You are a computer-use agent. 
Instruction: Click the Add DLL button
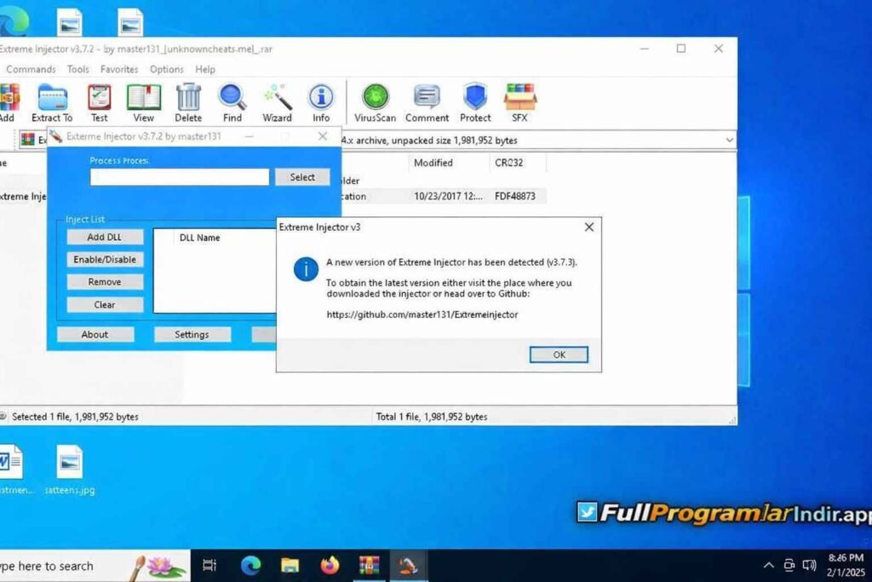click(x=105, y=237)
